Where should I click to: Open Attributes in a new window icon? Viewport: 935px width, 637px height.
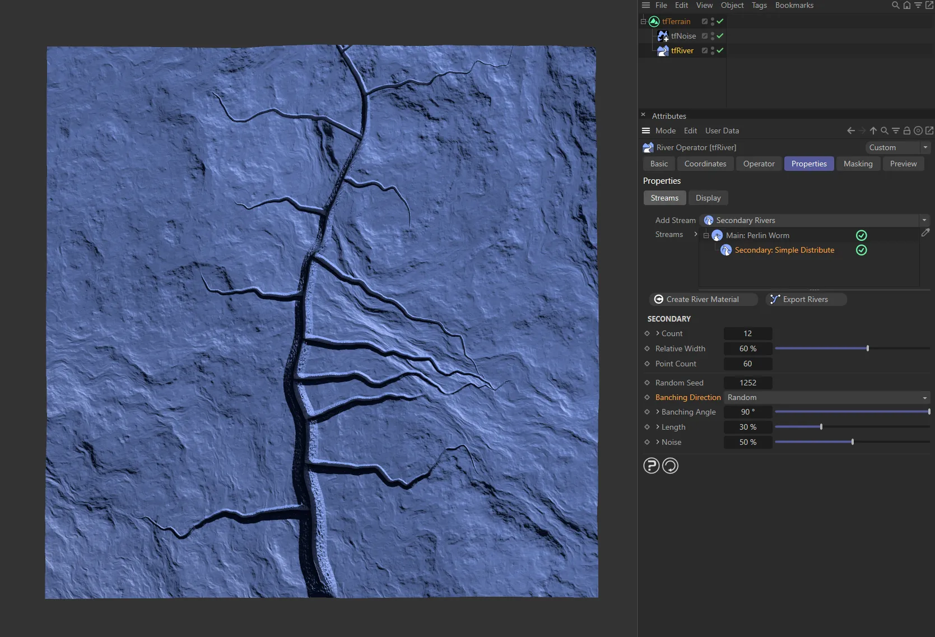pos(930,131)
